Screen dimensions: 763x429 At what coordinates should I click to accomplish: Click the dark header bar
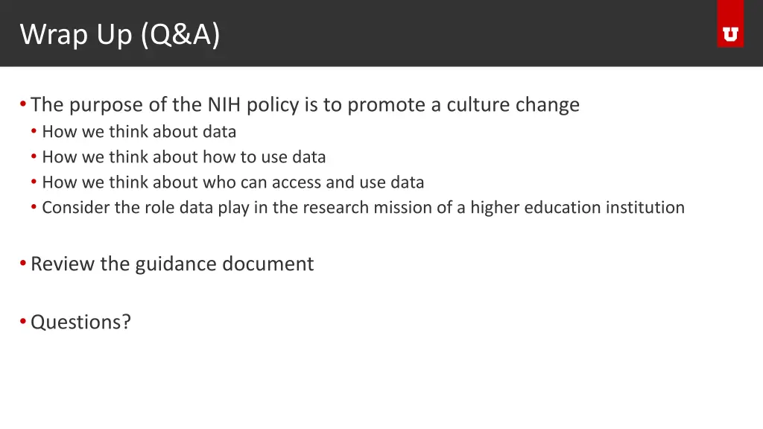(x=381, y=33)
